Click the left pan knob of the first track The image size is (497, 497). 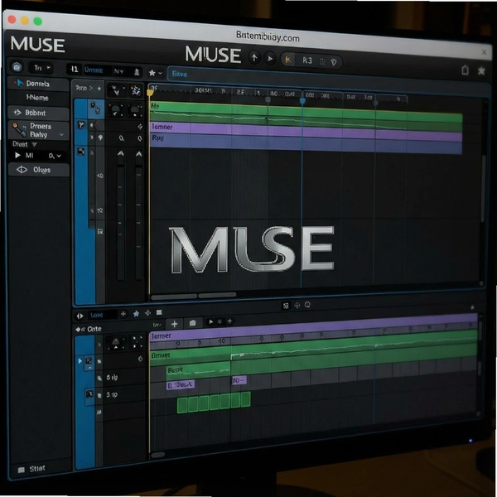pyautogui.click(x=116, y=111)
